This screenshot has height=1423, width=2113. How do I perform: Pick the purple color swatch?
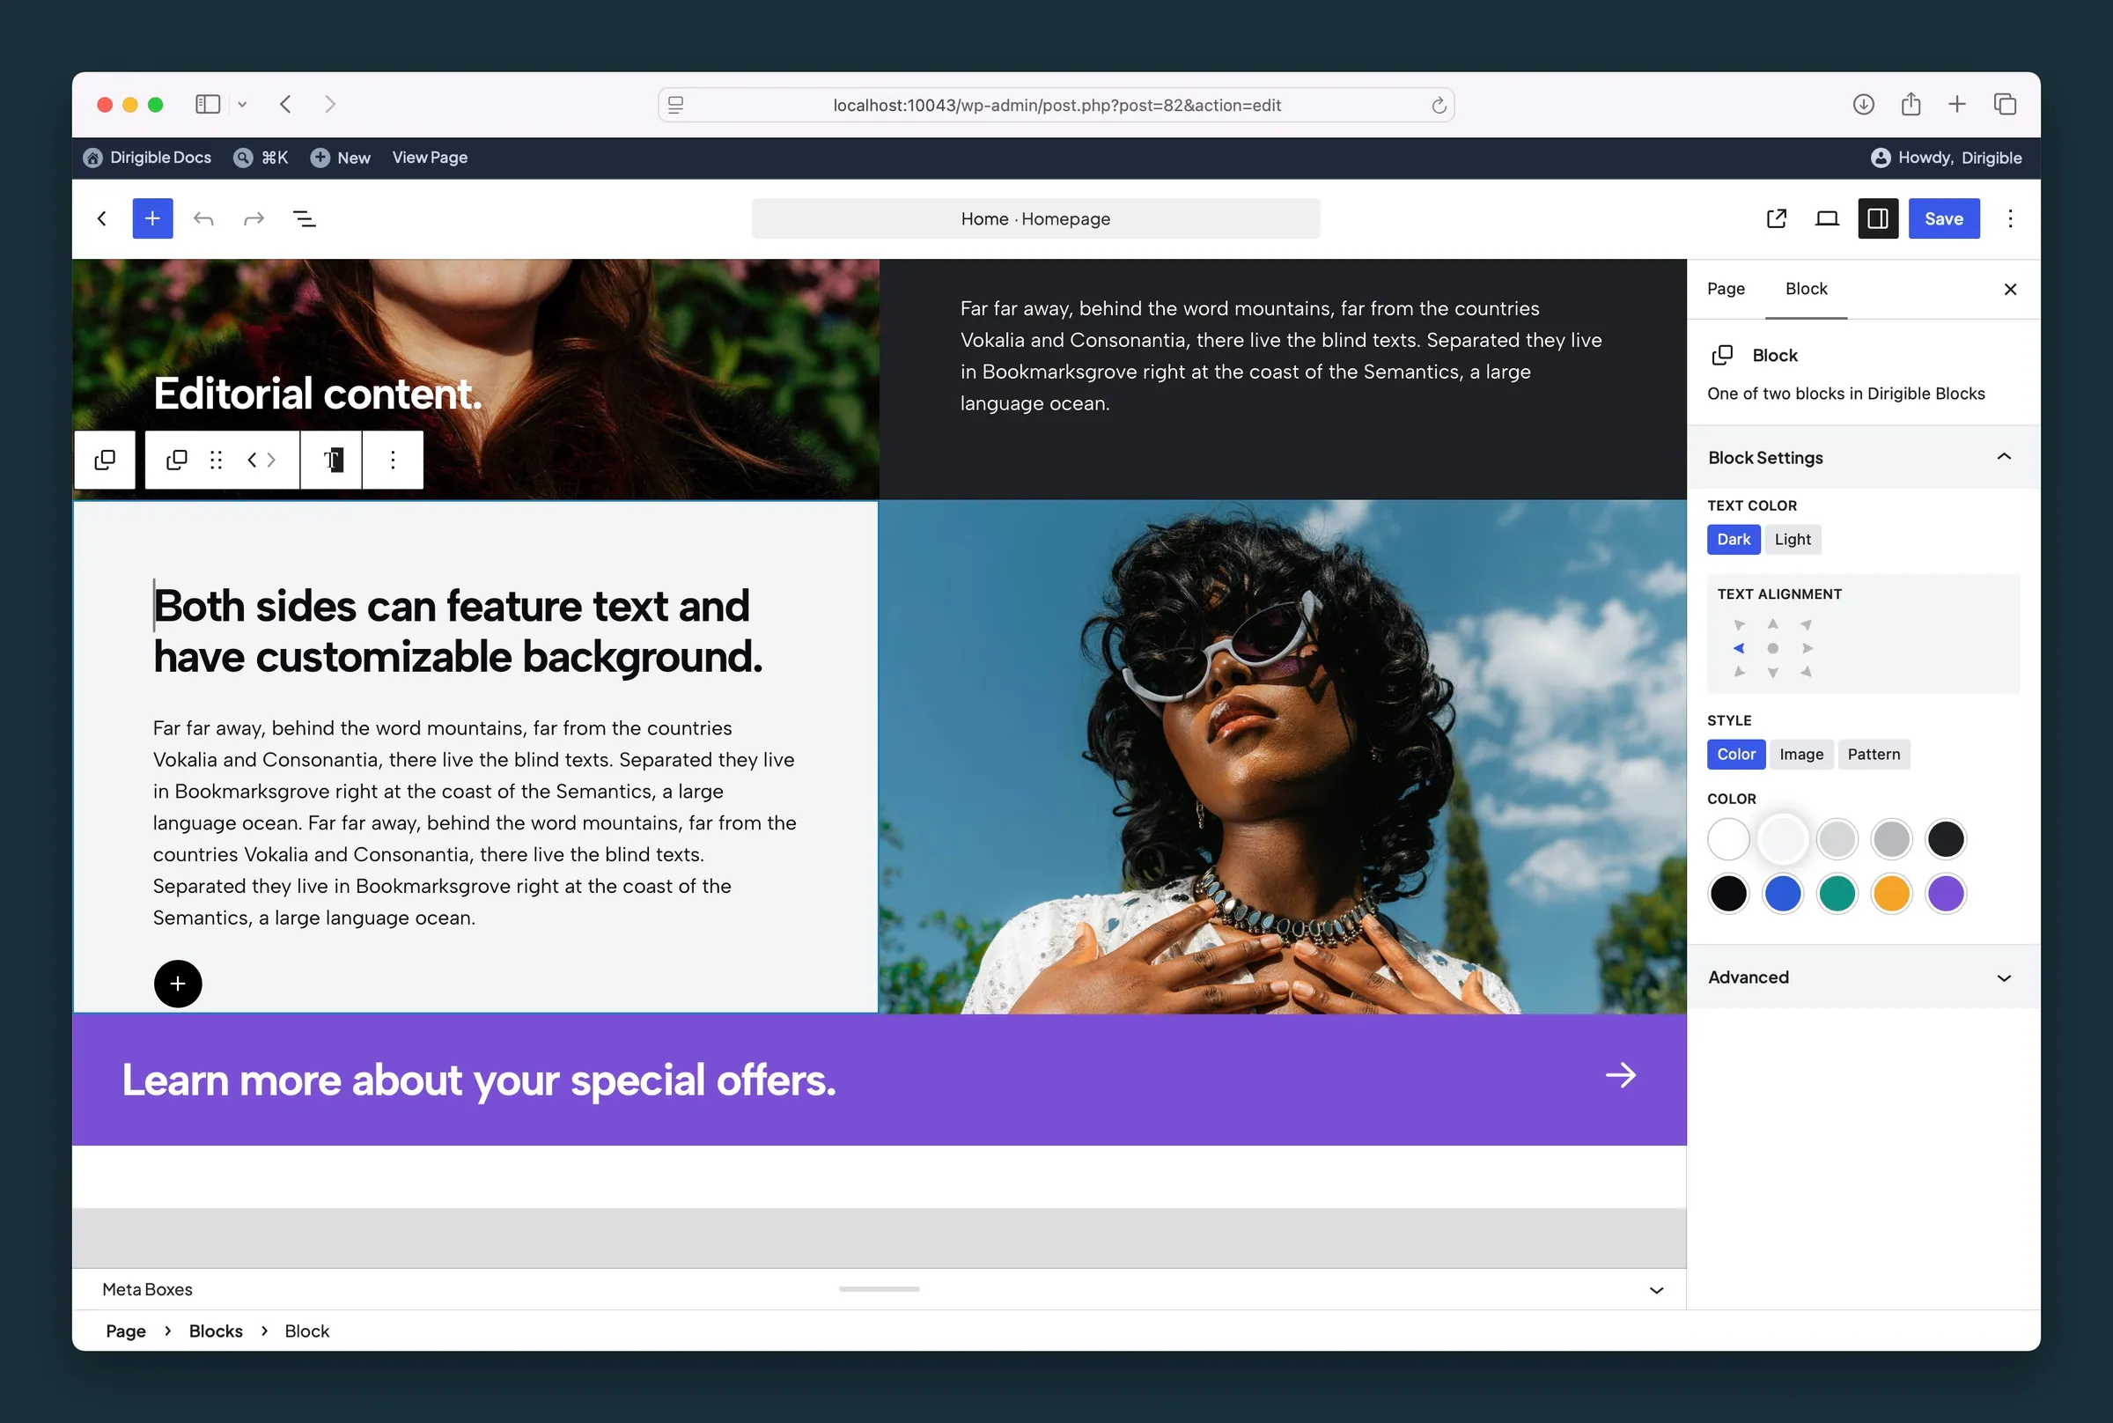(1946, 894)
